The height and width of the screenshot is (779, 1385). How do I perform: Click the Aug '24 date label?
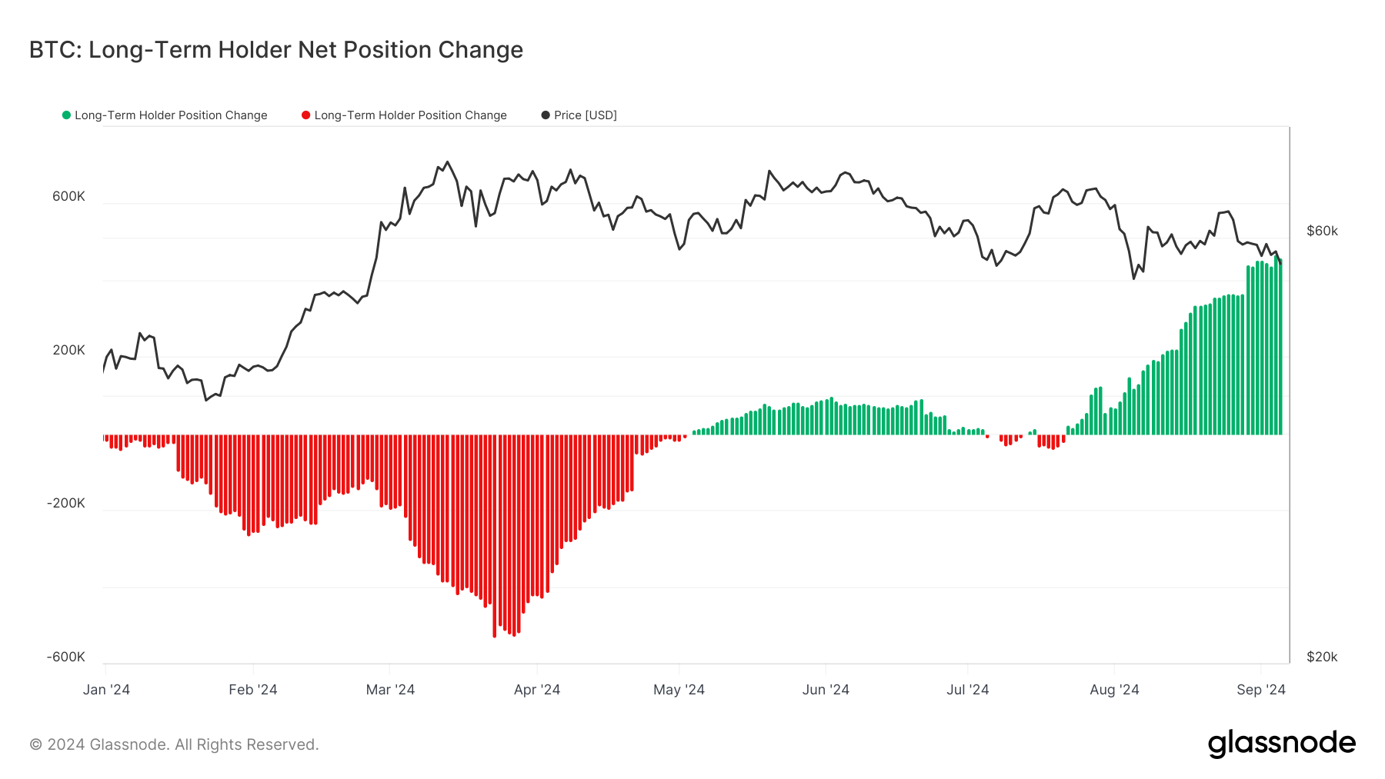click(1114, 690)
